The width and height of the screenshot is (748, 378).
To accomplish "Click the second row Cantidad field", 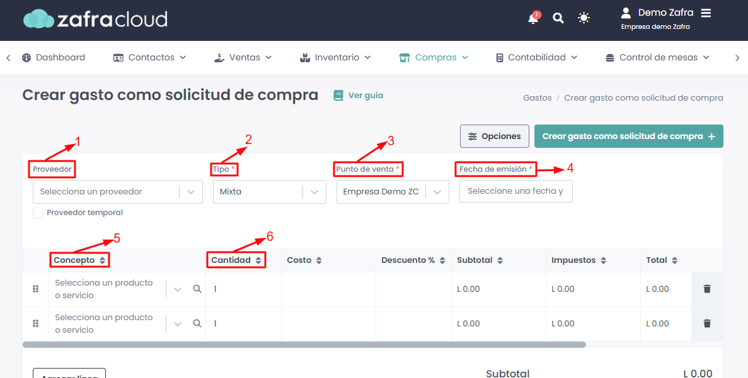I will tap(243, 324).
